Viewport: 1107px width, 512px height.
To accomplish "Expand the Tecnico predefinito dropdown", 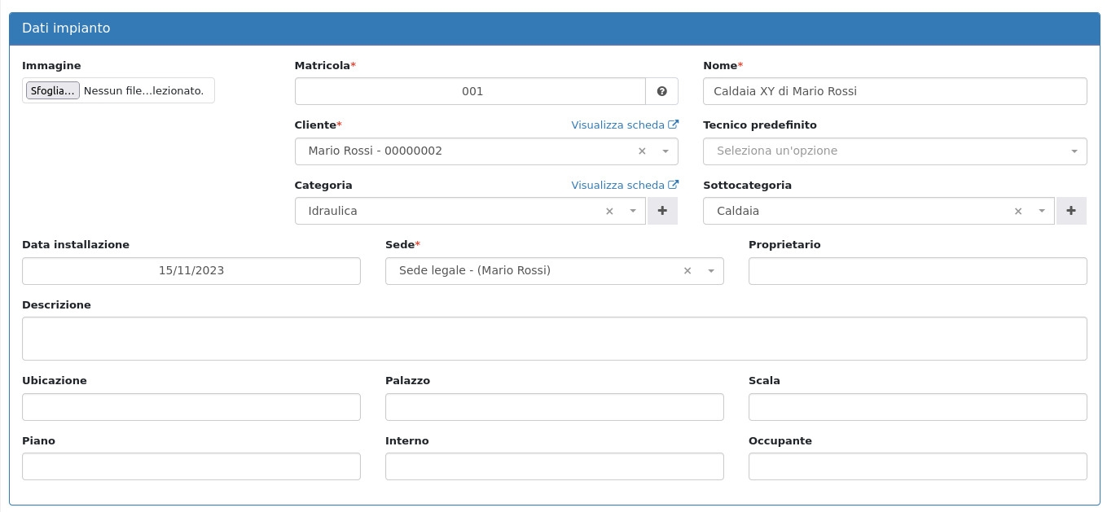I will coord(1074,151).
